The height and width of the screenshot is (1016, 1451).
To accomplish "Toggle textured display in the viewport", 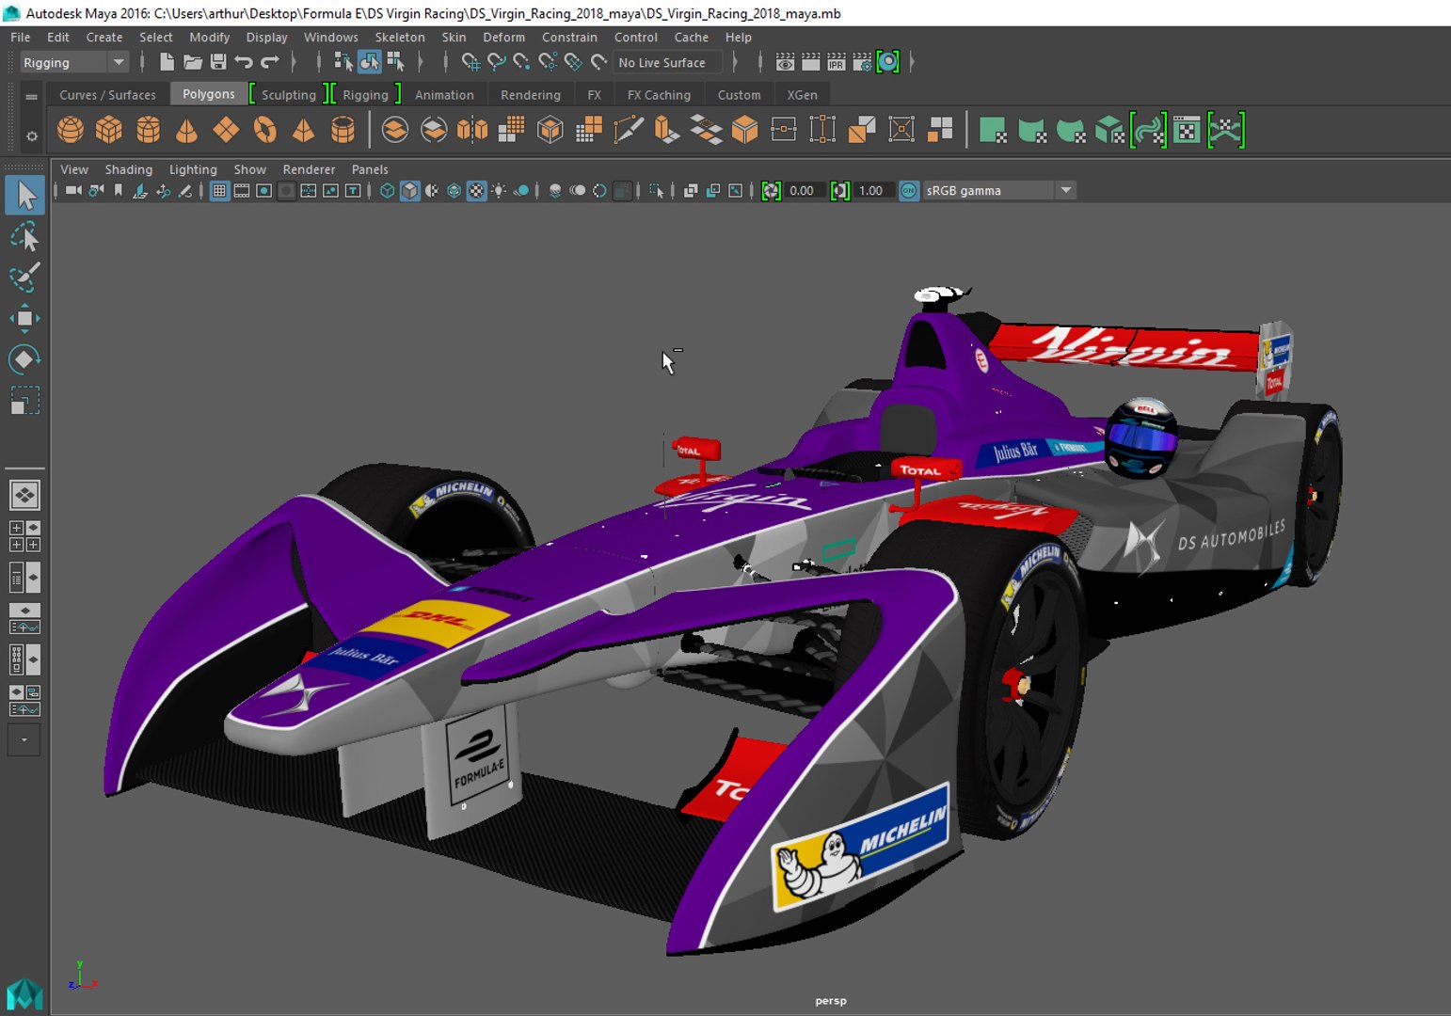I will coord(477,190).
